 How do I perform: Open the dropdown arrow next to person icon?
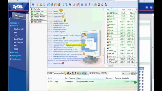(x=92, y=5)
